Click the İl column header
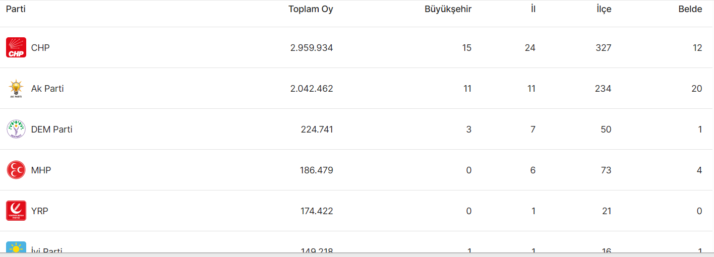Viewport: 714px width, 257px height. coord(533,9)
